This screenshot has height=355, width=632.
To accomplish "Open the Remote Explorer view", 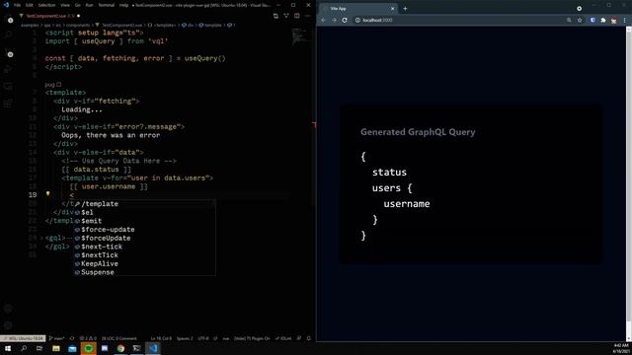I will coord(8,87).
